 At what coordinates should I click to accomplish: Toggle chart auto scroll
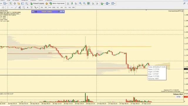93,4
